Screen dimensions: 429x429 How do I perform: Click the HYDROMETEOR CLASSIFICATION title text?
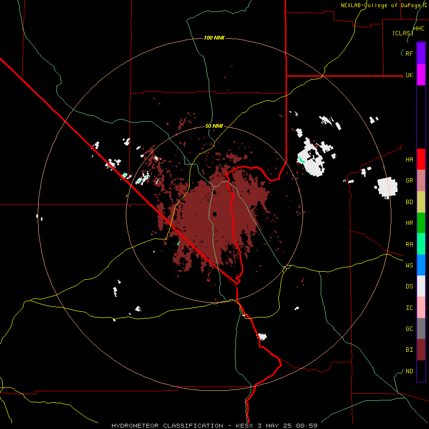click(167, 426)
